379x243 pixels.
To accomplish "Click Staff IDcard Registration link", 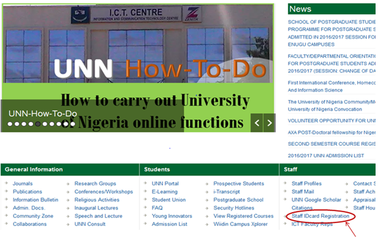I will click(320, 216).
